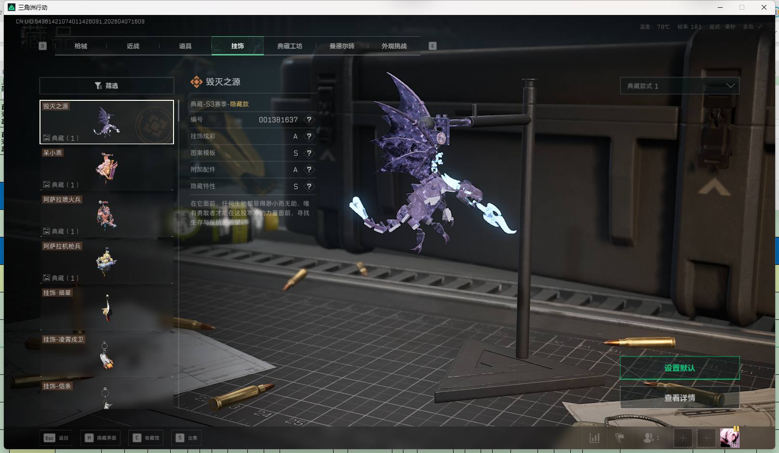Open the 挂饰炫彩 question mark tooltip

tap(309, 137)
